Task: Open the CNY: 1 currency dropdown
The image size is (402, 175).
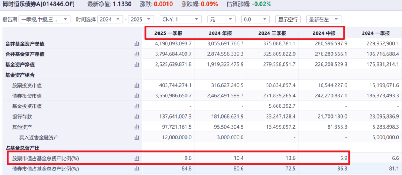Action: click(x=181, y=19)
